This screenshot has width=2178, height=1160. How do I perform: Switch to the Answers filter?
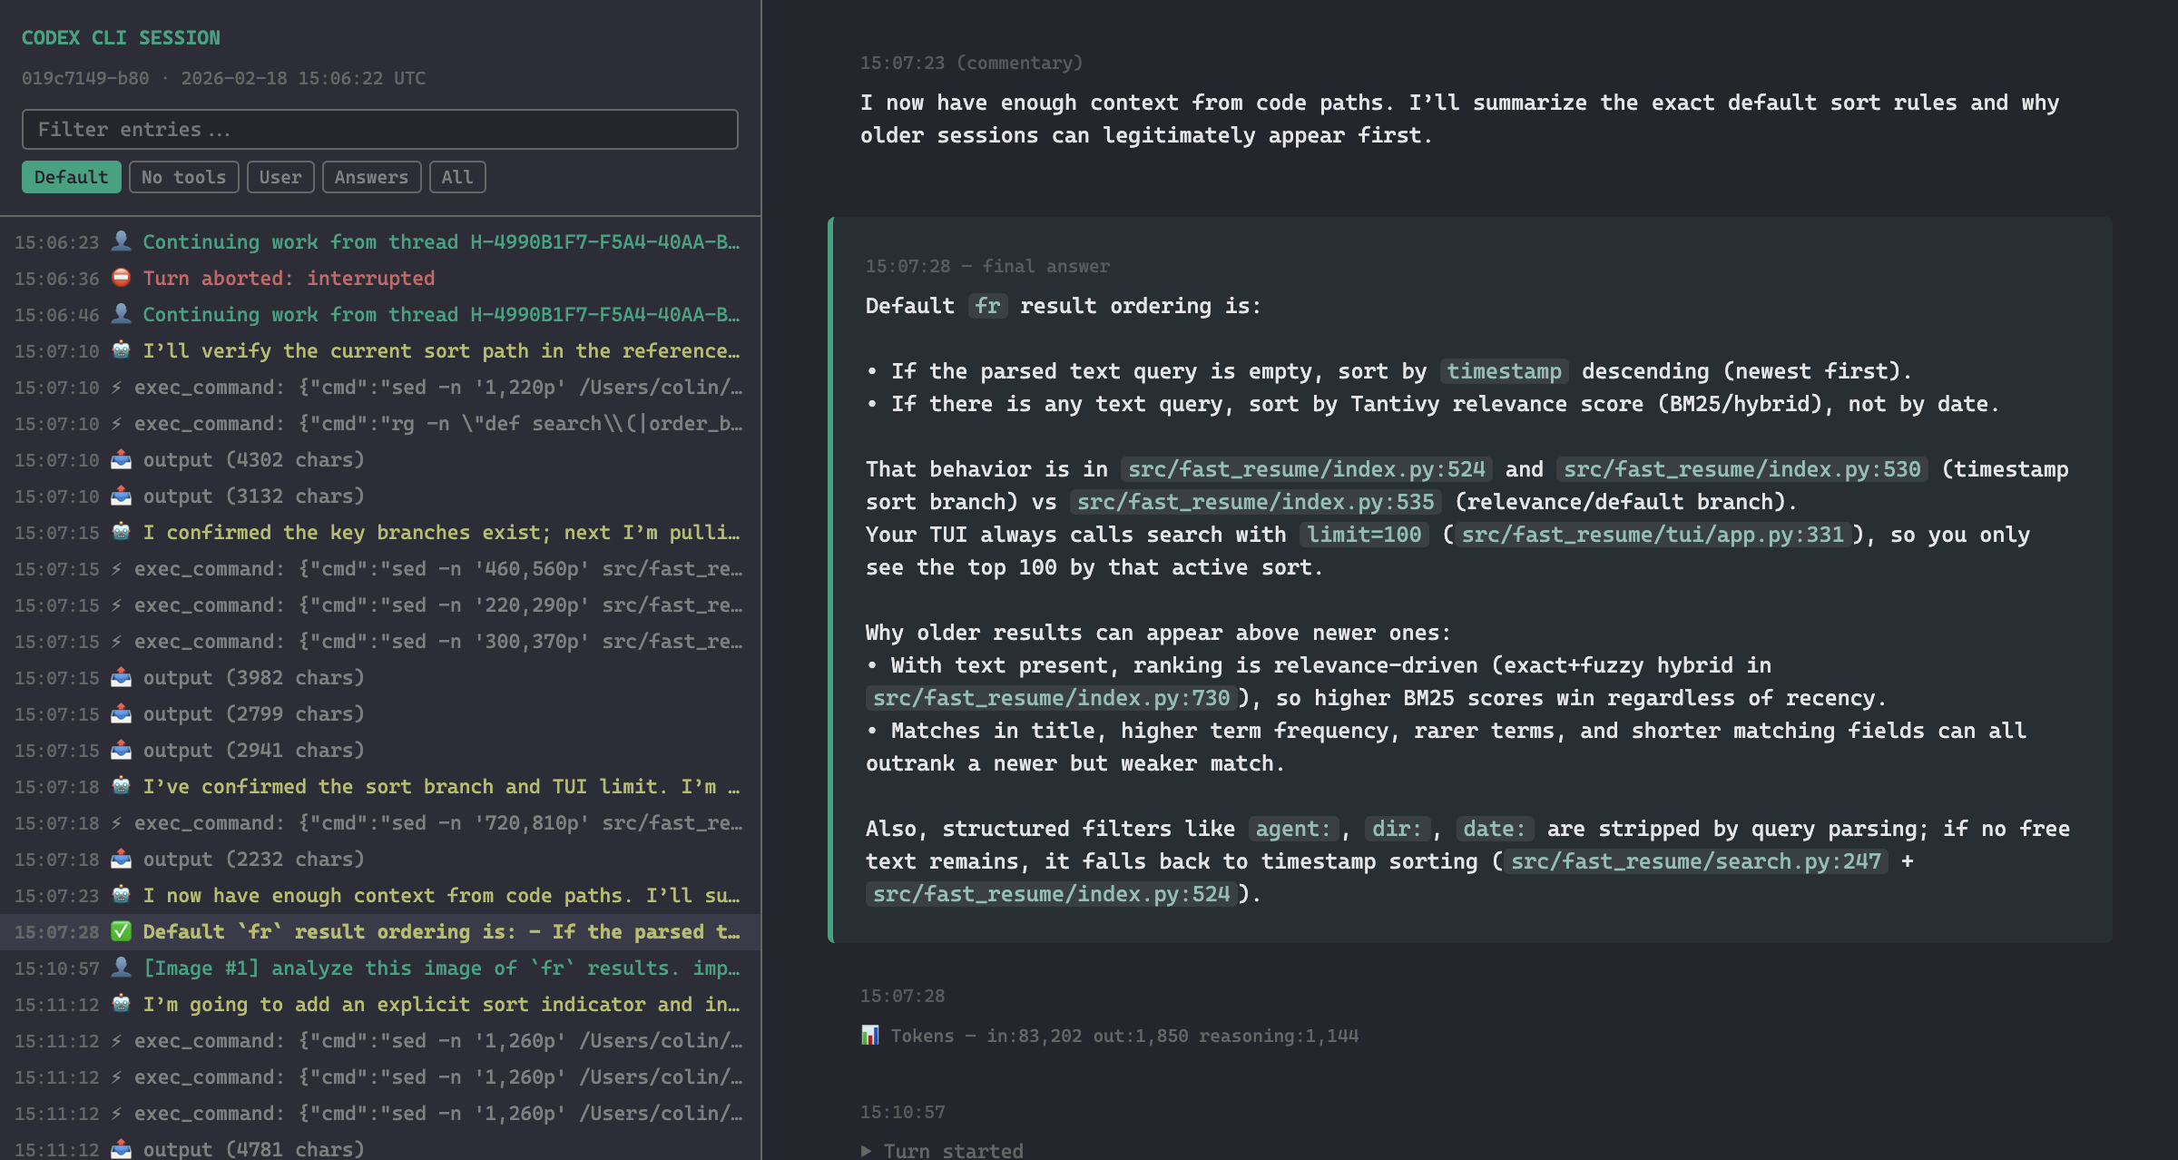(x=372, y=177)
